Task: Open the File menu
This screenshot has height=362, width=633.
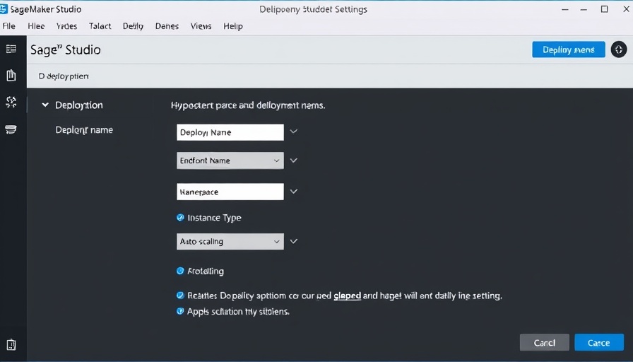Action: point(9,26)
